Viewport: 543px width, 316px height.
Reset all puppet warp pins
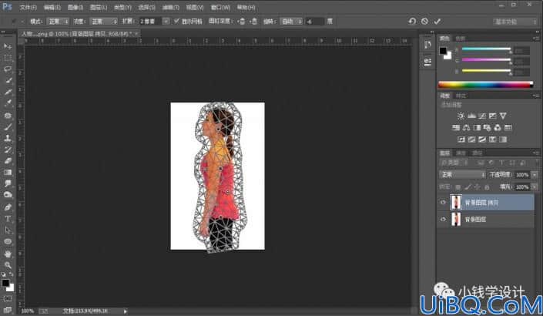coord(412,21)
